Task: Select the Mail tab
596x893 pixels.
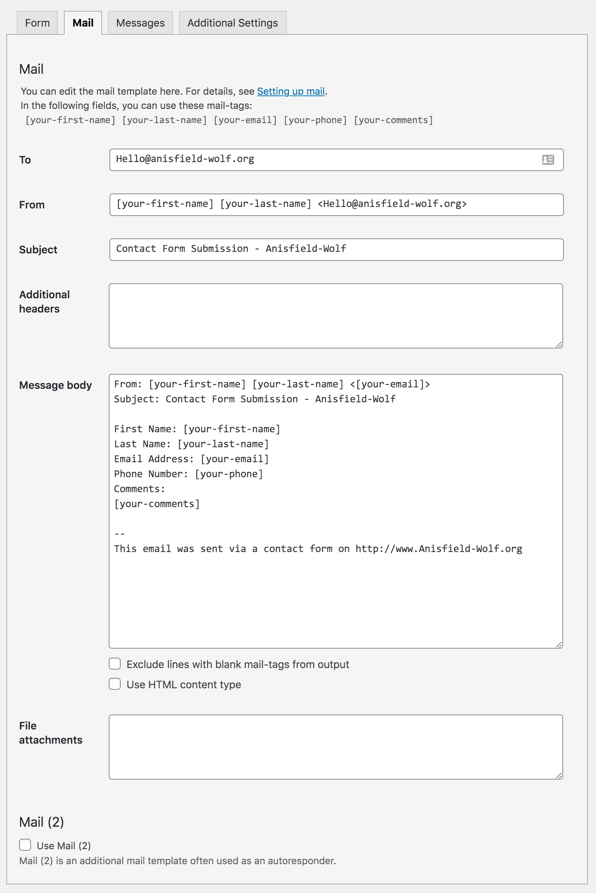Action: pyautogui.click(x=83, y=23)
